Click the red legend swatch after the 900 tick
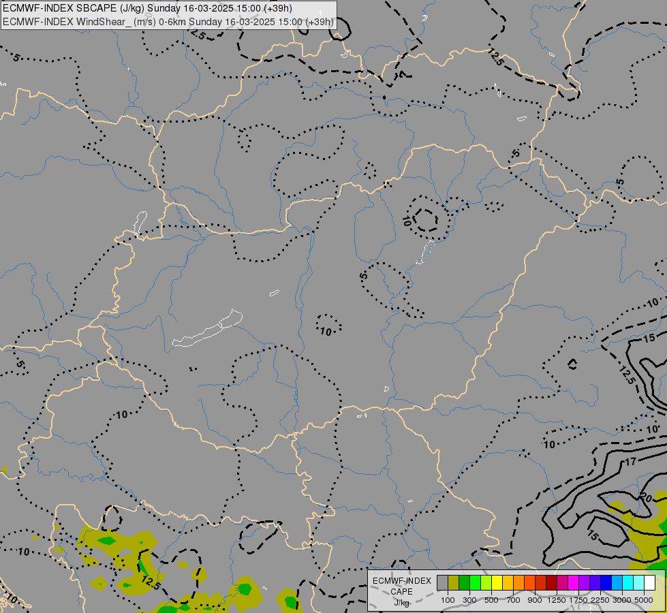This screenshot has height=613, width=667. point(541,582)
